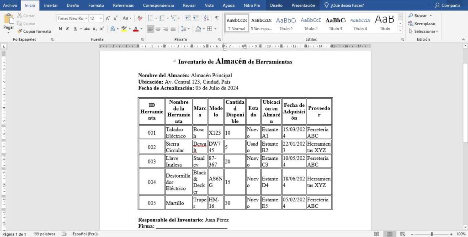This screenshot has height=237, width=468.
Task: Click borders grid icon
Action: [210, 29]
